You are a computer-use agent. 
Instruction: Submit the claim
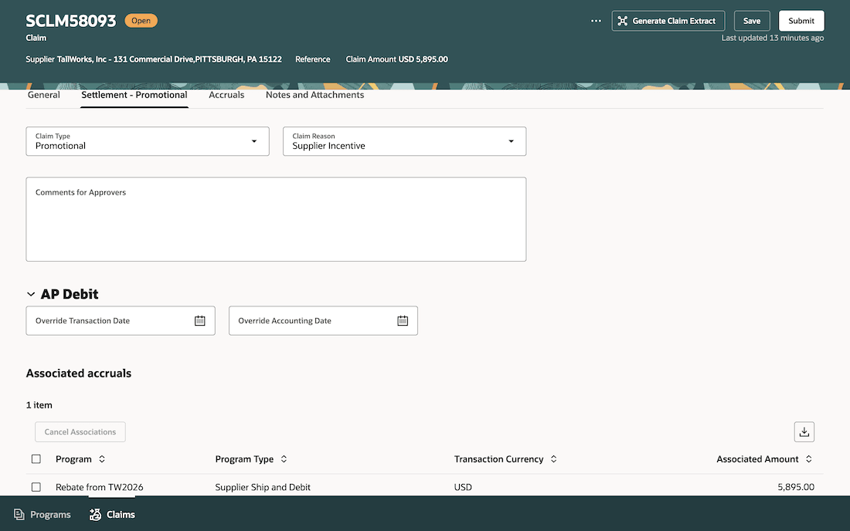(801, 21)
